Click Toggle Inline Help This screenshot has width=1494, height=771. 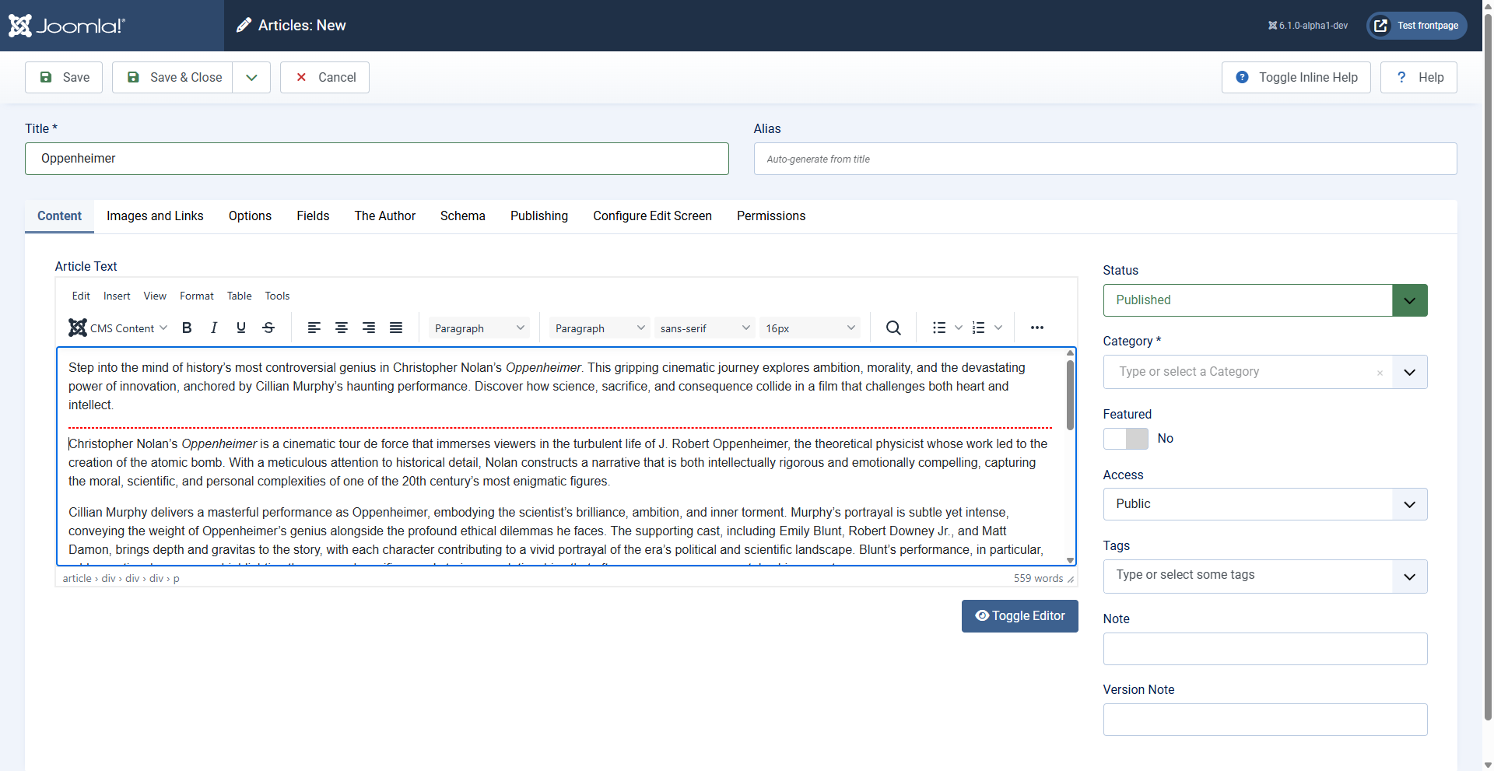[1296, 77]
